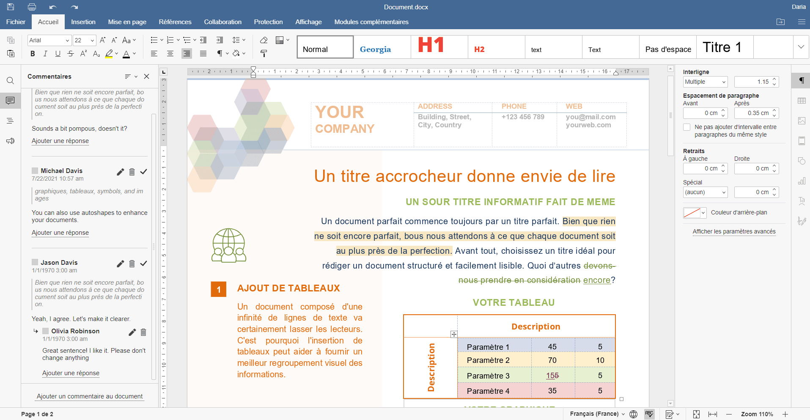Apply strikethrough to text
The image size is (810, 420).
click(x=71, y=54)
